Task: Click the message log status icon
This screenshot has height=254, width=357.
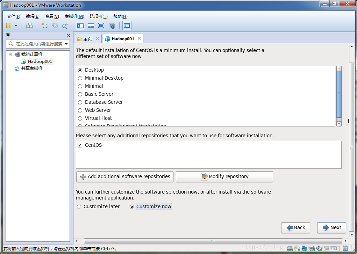Action: (x=345, y=248)
